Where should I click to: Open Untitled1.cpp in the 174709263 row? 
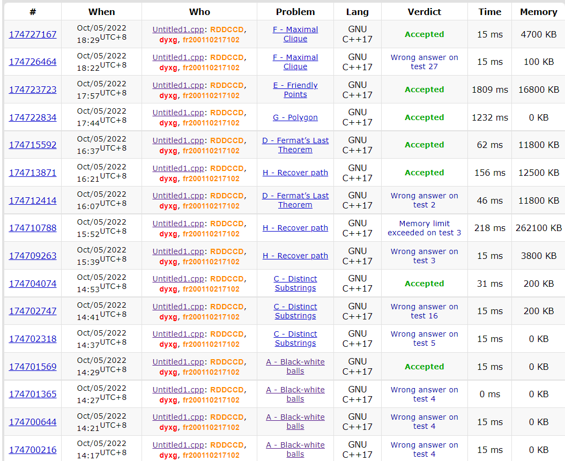178,251
